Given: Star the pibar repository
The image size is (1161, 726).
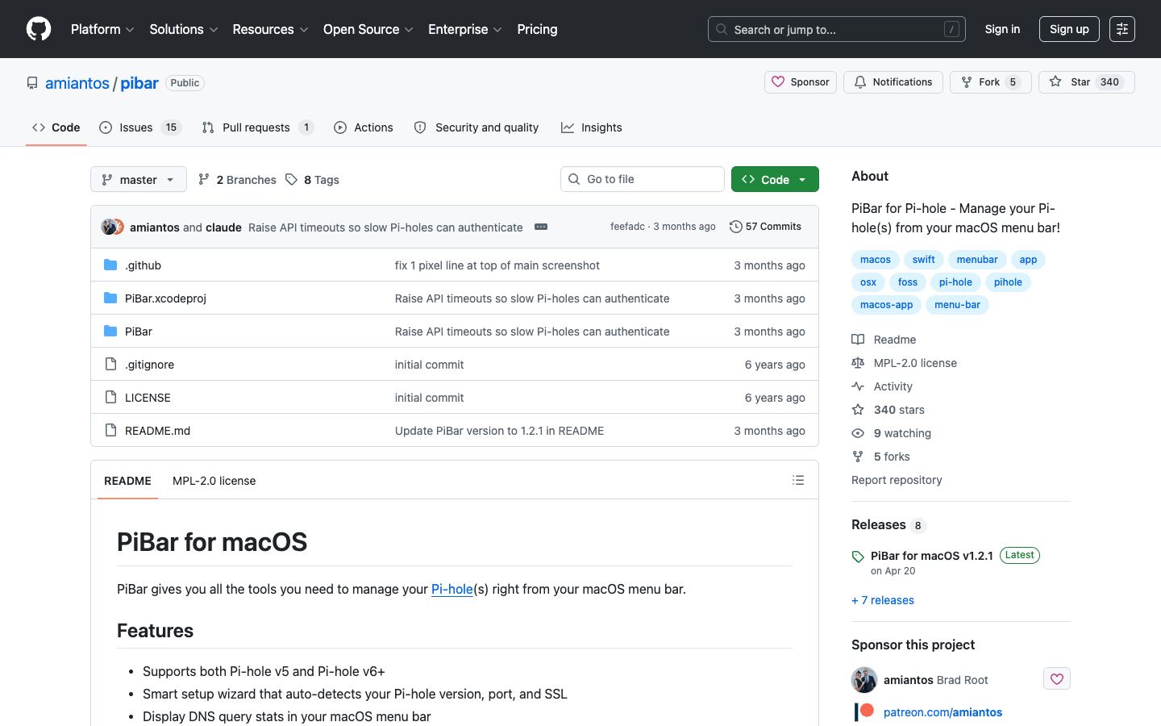Looking at the screenshot, I should (1086, 82).
